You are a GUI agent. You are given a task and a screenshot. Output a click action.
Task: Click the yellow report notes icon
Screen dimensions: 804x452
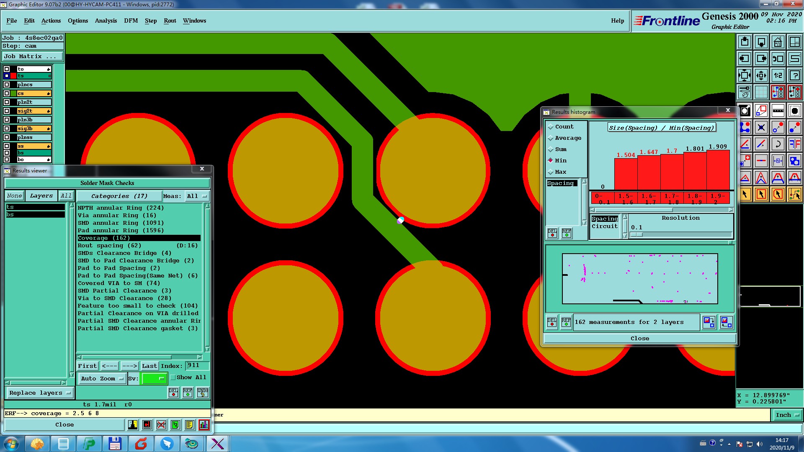[x=189, y=425]
